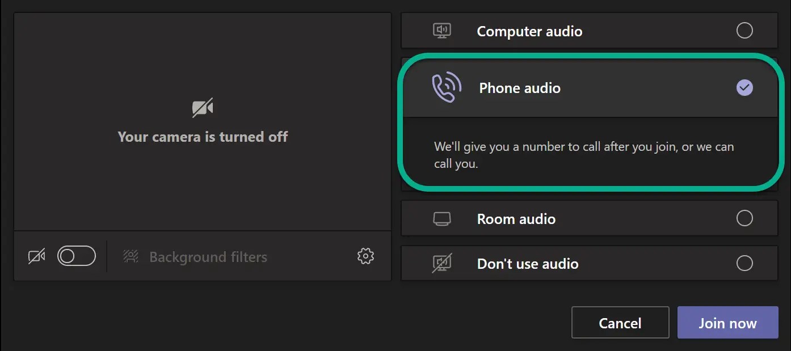
Task: Open the Background filters sparkle icon
Action: pos(131,256)
